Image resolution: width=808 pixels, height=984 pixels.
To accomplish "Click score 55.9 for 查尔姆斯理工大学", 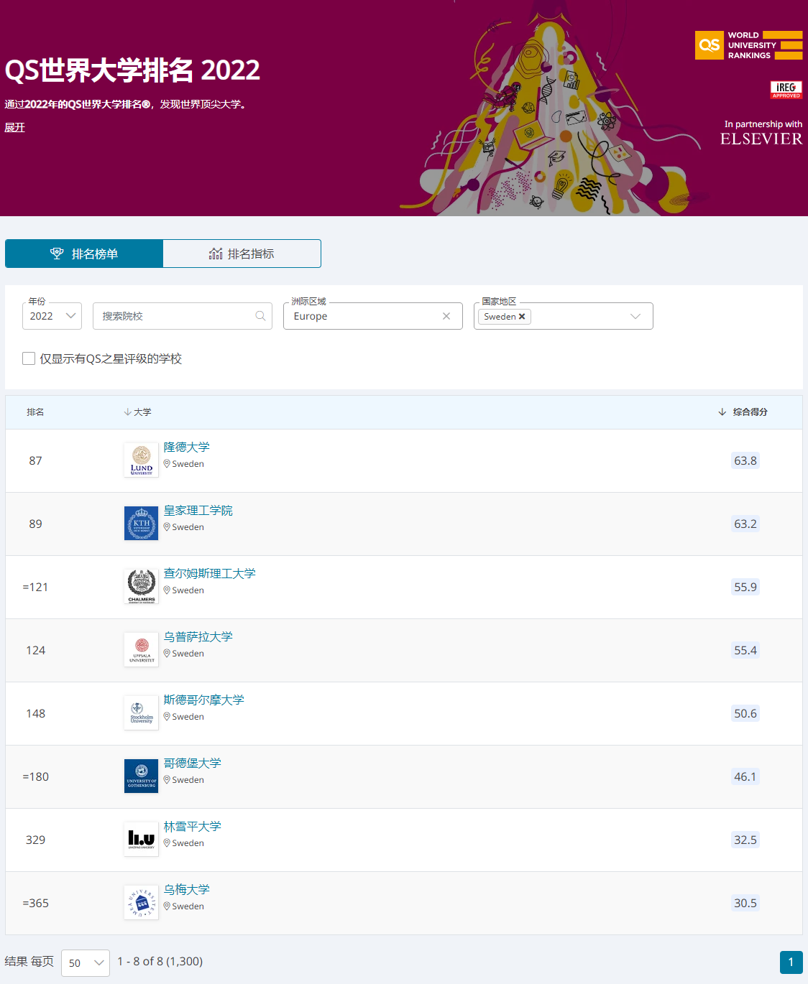I will click(745, 587).
